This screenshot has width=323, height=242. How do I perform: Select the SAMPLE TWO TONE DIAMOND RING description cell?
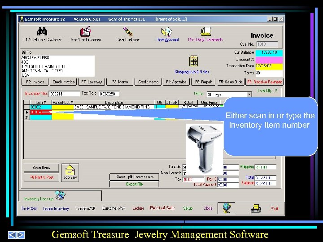[x=114, y=107]
